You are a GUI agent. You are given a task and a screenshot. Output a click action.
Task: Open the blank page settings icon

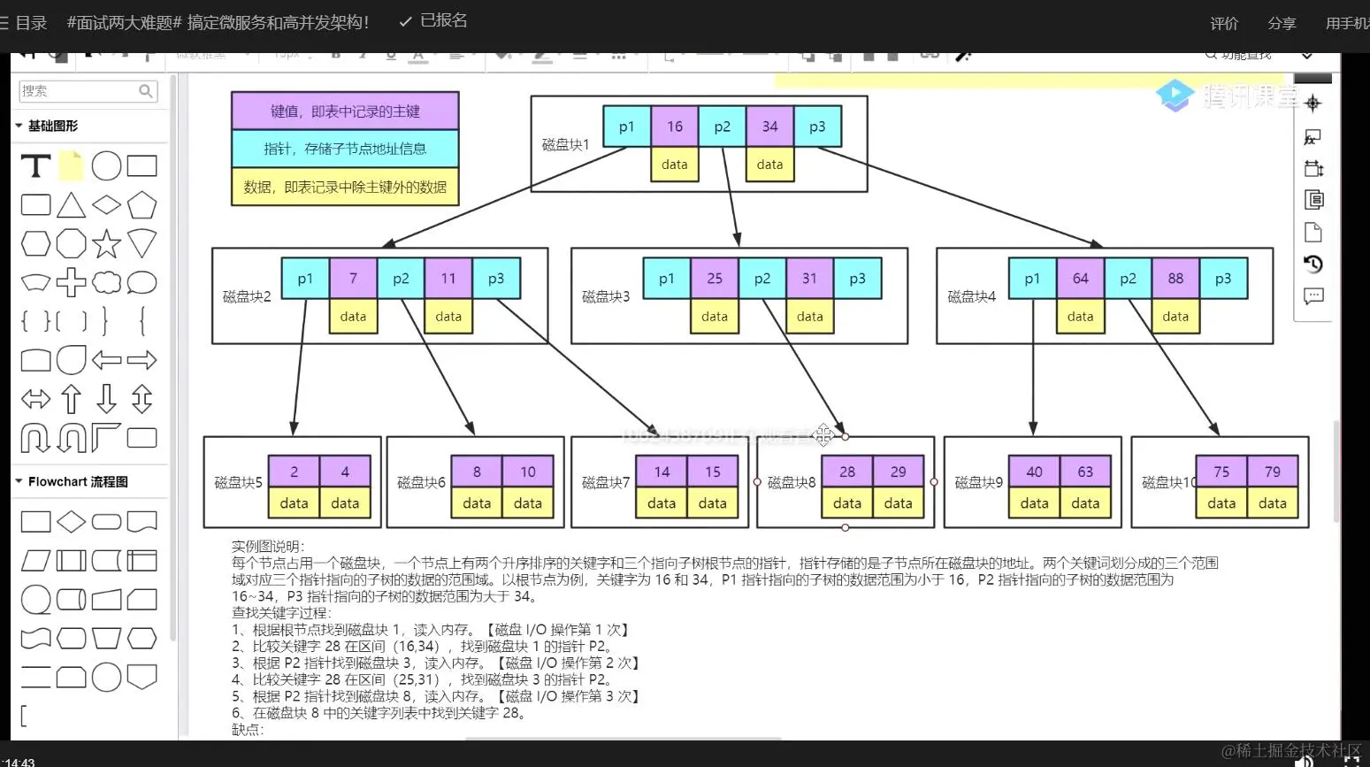click(1313, 233)
